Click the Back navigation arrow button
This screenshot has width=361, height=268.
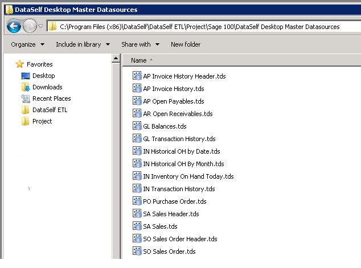coord(14,26)
